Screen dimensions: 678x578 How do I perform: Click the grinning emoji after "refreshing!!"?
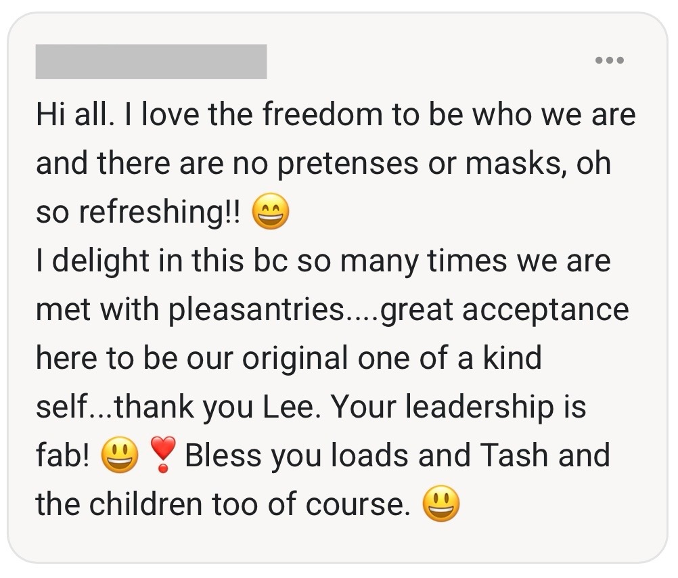270,214
